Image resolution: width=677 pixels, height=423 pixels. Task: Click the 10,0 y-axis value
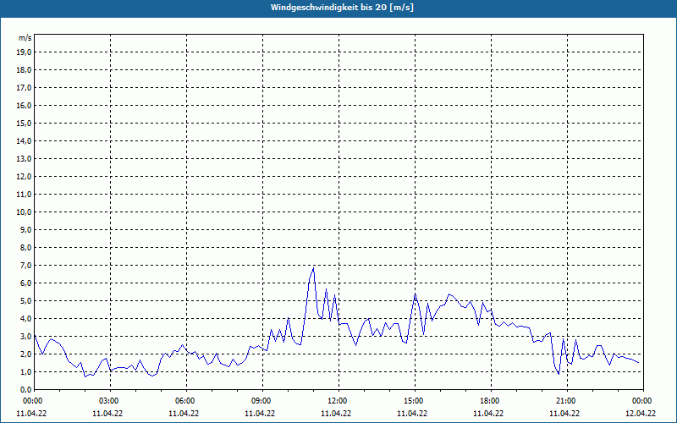tap(24, 212)
